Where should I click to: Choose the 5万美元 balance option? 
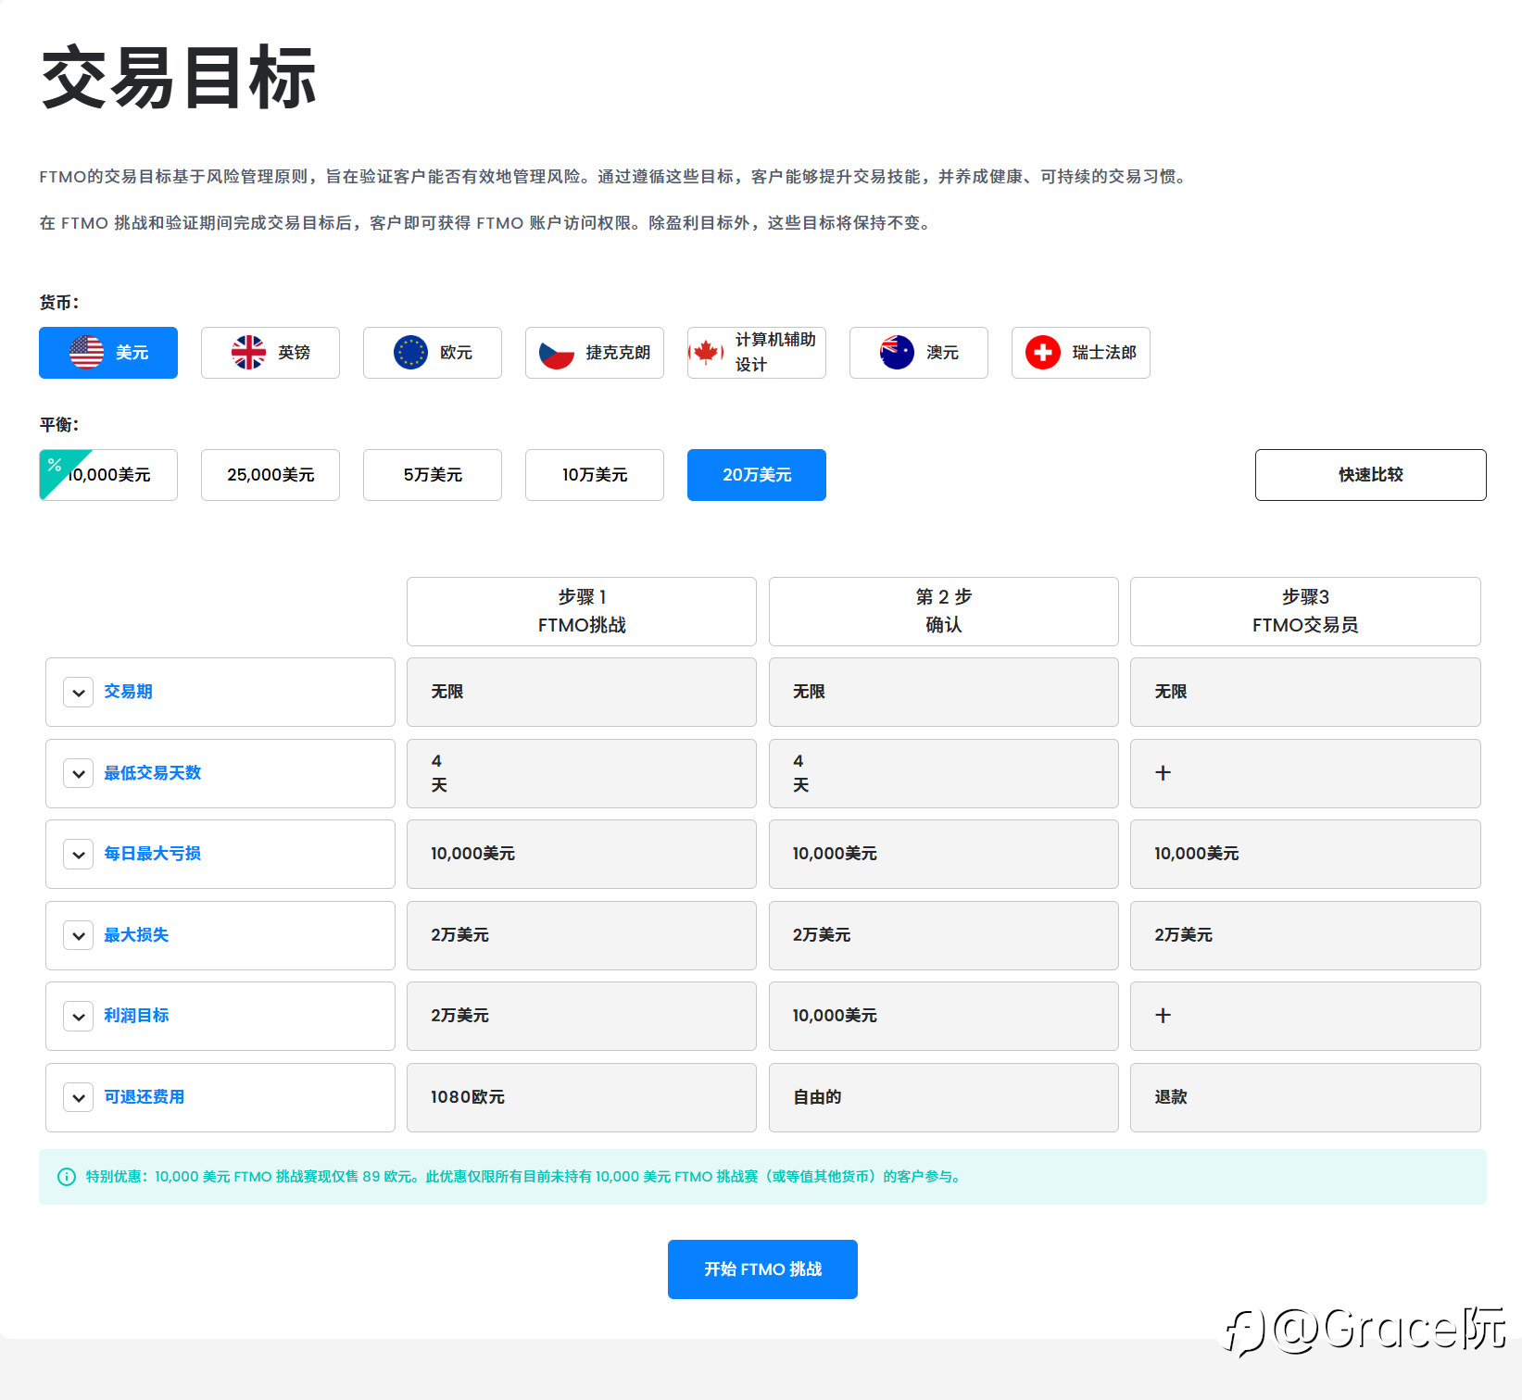tap(433, 475)
